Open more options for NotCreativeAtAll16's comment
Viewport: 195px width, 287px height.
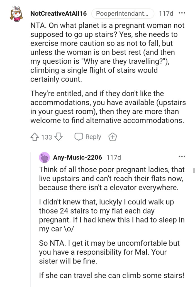click(x=182, y=13)
